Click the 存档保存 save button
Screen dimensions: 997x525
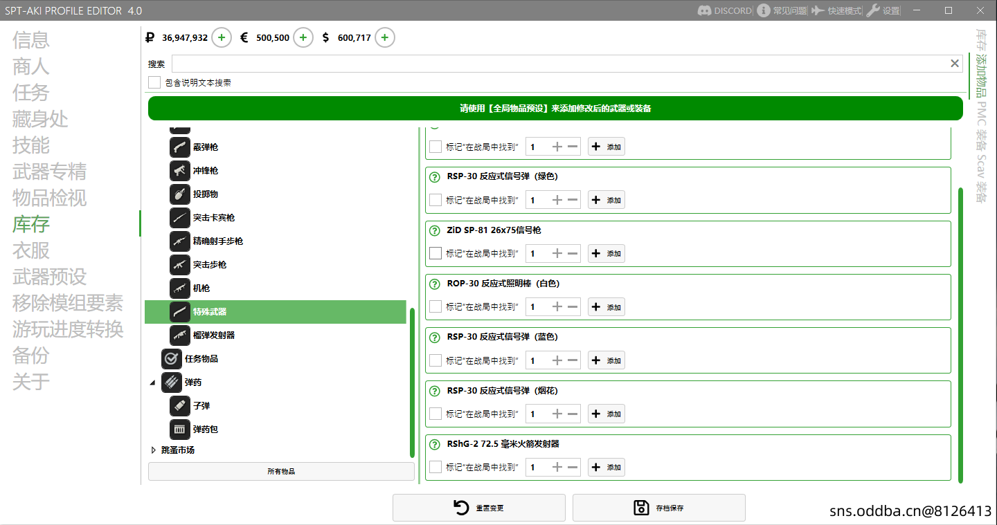(x=658, y=508)
